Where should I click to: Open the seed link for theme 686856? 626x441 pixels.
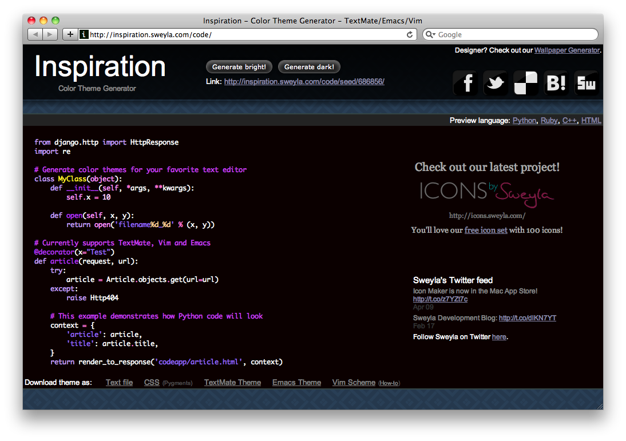(304, 81)
